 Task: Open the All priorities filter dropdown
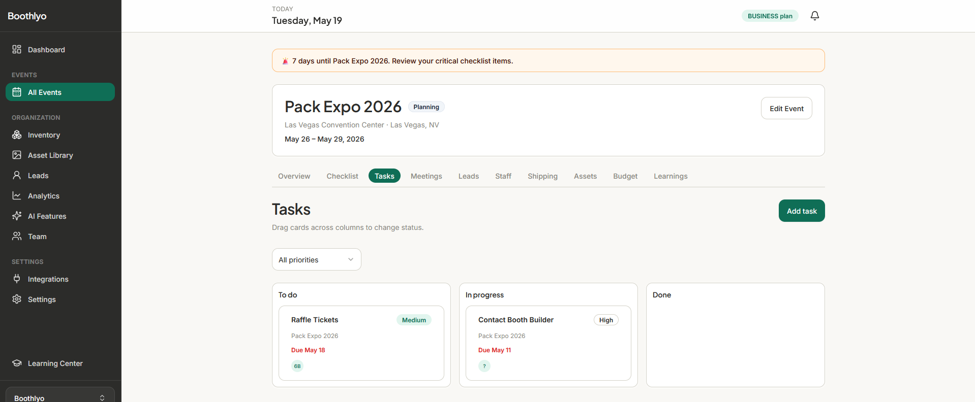pos(316,259)
